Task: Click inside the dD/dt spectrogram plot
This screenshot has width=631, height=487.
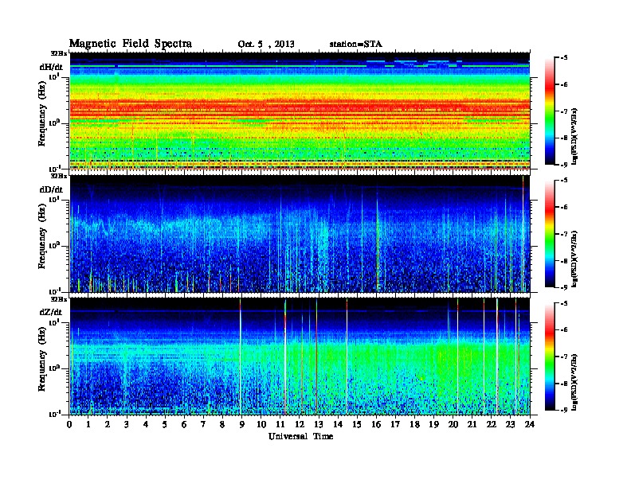Action: 300,234
